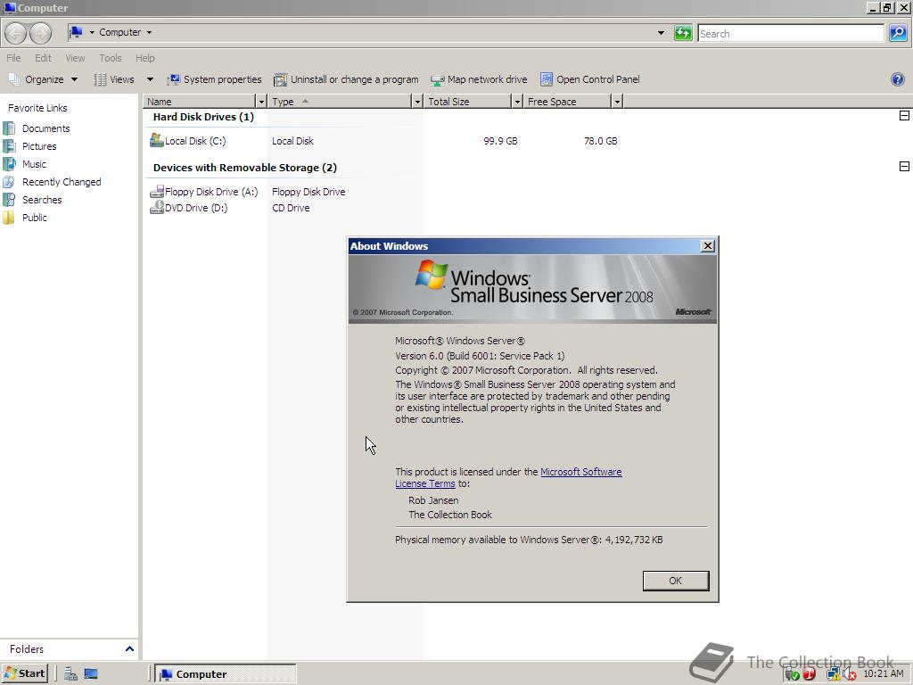
Task: Open the File menu
Action: (x=13, y=58)
